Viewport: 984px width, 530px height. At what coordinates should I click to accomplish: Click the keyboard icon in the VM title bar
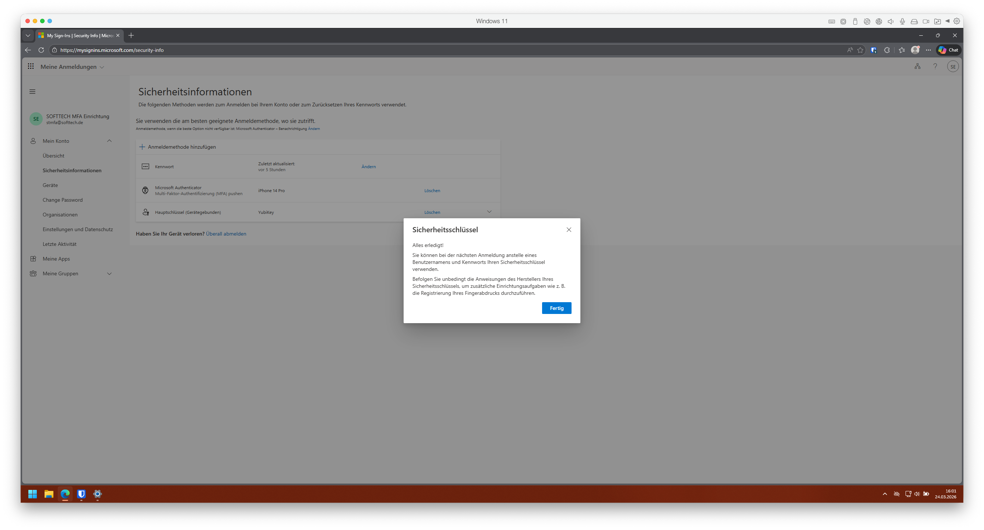tap(832, 21)
